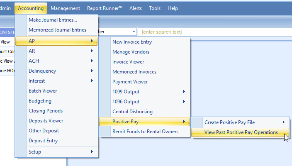Open the Management menu
This screenshot has height=166, width=292.
click(x=65, y=8)
